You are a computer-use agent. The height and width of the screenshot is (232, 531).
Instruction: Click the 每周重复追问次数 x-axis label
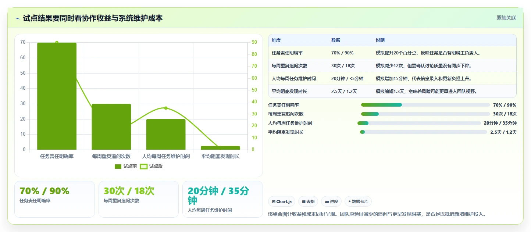[111, 156]
